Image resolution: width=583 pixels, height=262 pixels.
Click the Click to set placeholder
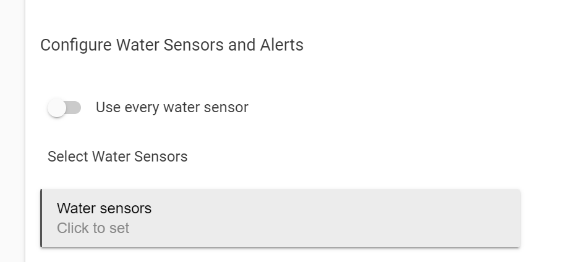point(93,228)
